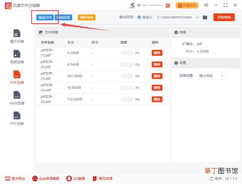Select the 自定义 output radio button

[139, 17]
